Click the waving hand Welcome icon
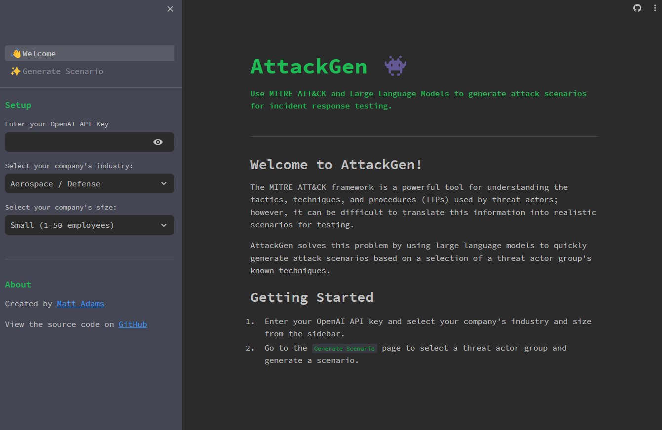The width and height of the screenshot is (662, 430). click(x=16, y=53)
